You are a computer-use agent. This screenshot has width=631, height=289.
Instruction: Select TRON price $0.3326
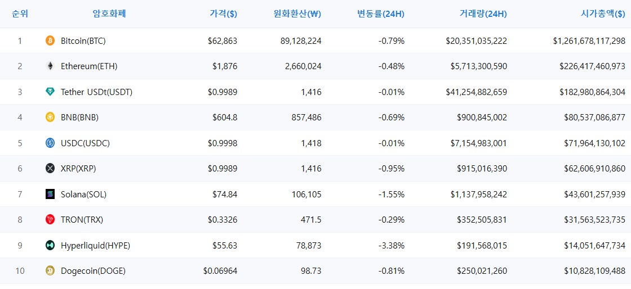tap(223, 219)
